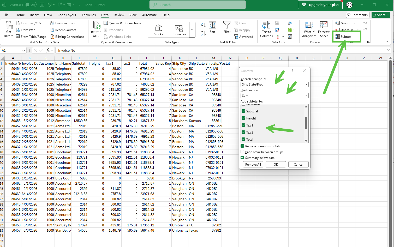The image size is (394, 247).
Task: Open Outline group dialog launcher
Action: [368, 42]
